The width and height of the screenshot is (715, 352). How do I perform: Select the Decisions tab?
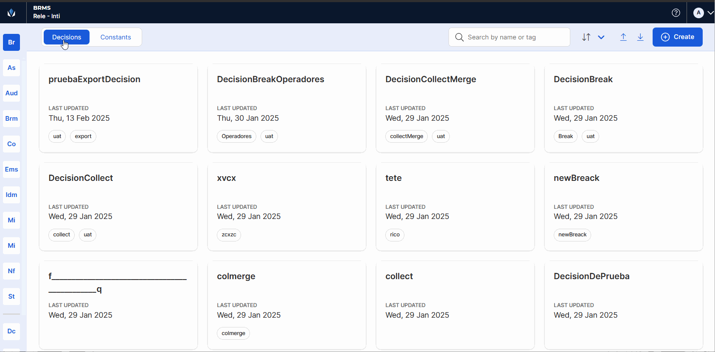click(x=67, y=37)
